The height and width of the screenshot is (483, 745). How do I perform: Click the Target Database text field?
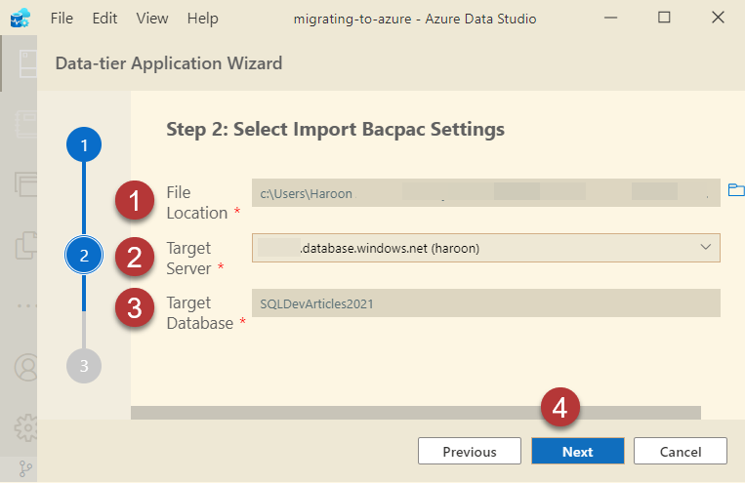click(485, 303)
